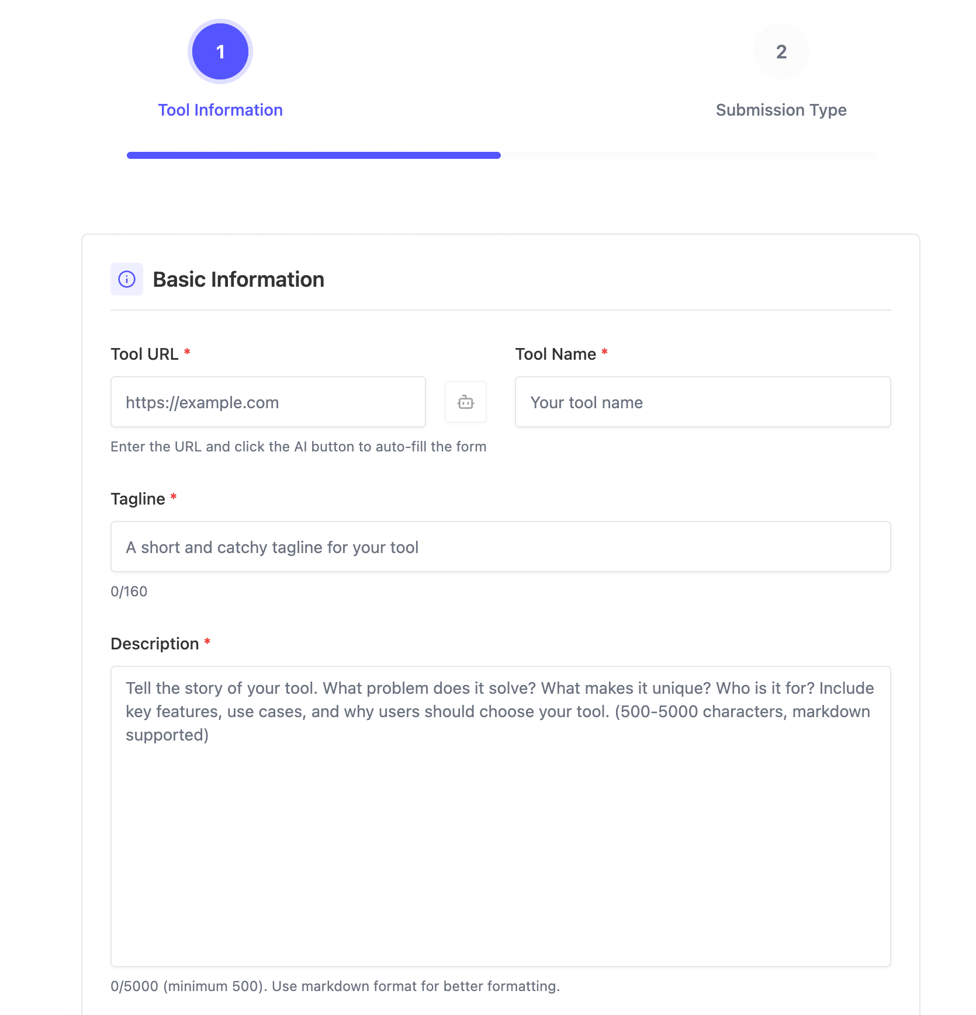
Task: Click the info icon beside Basic Information
Action: click(127, 279)
